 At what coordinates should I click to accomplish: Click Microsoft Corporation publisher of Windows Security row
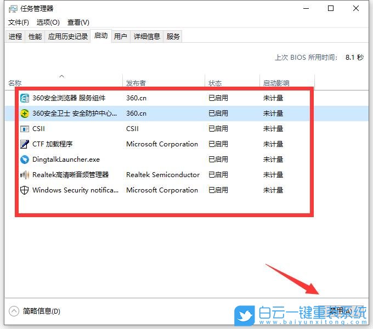162,190
